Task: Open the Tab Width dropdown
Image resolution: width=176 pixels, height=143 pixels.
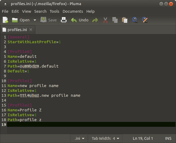Action: (105, 138)
